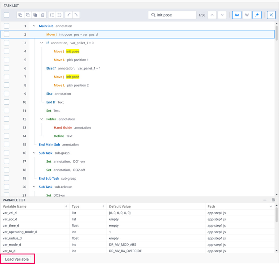The height and width of the screenshot is (264, 279).
Task: Select Set annotation DO2-off line
Action: coord(138,170)
